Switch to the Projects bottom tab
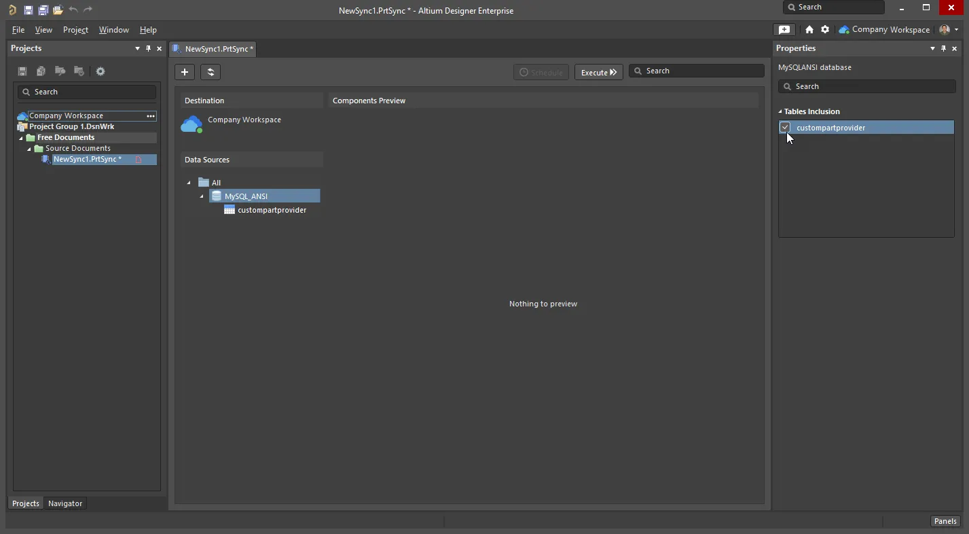Viewport: 969px width, 534px height. [x=26, y=503]
